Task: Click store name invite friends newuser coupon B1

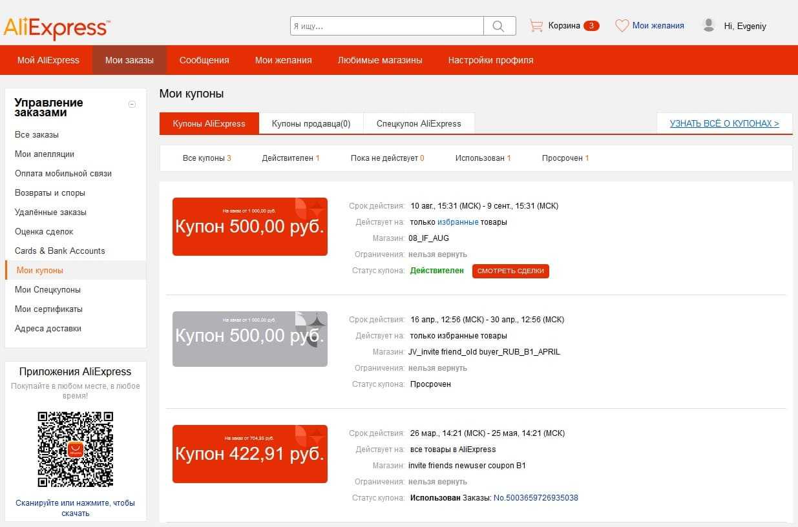Action: pos(467,466)
